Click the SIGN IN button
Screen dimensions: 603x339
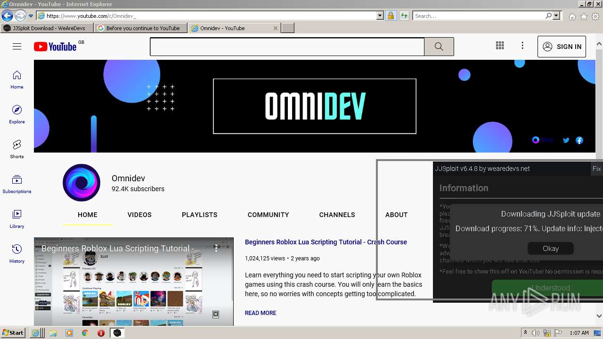[x=562, y=47]
